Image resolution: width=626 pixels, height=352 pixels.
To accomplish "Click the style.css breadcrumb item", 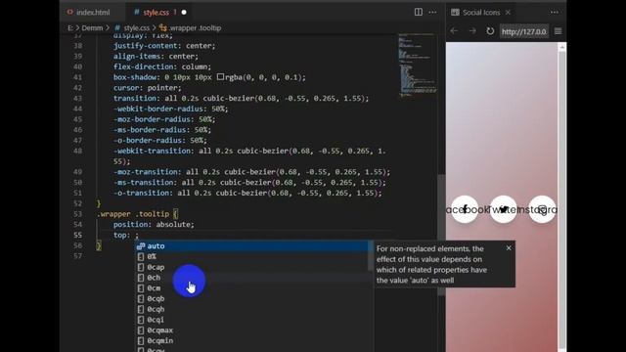I will [x=132, y=28].
